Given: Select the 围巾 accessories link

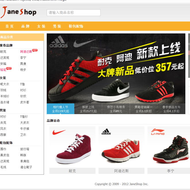Looking at the screenshot, I should (3, 149).
